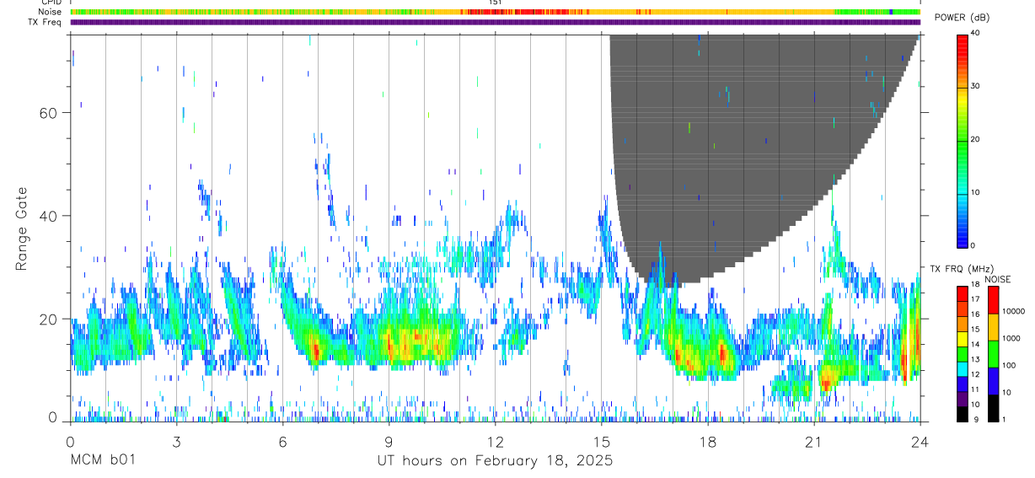The width and height of the screenshot is (1035, 478).
Task: Click the Noise time-series strip
Action: [495, 12]
